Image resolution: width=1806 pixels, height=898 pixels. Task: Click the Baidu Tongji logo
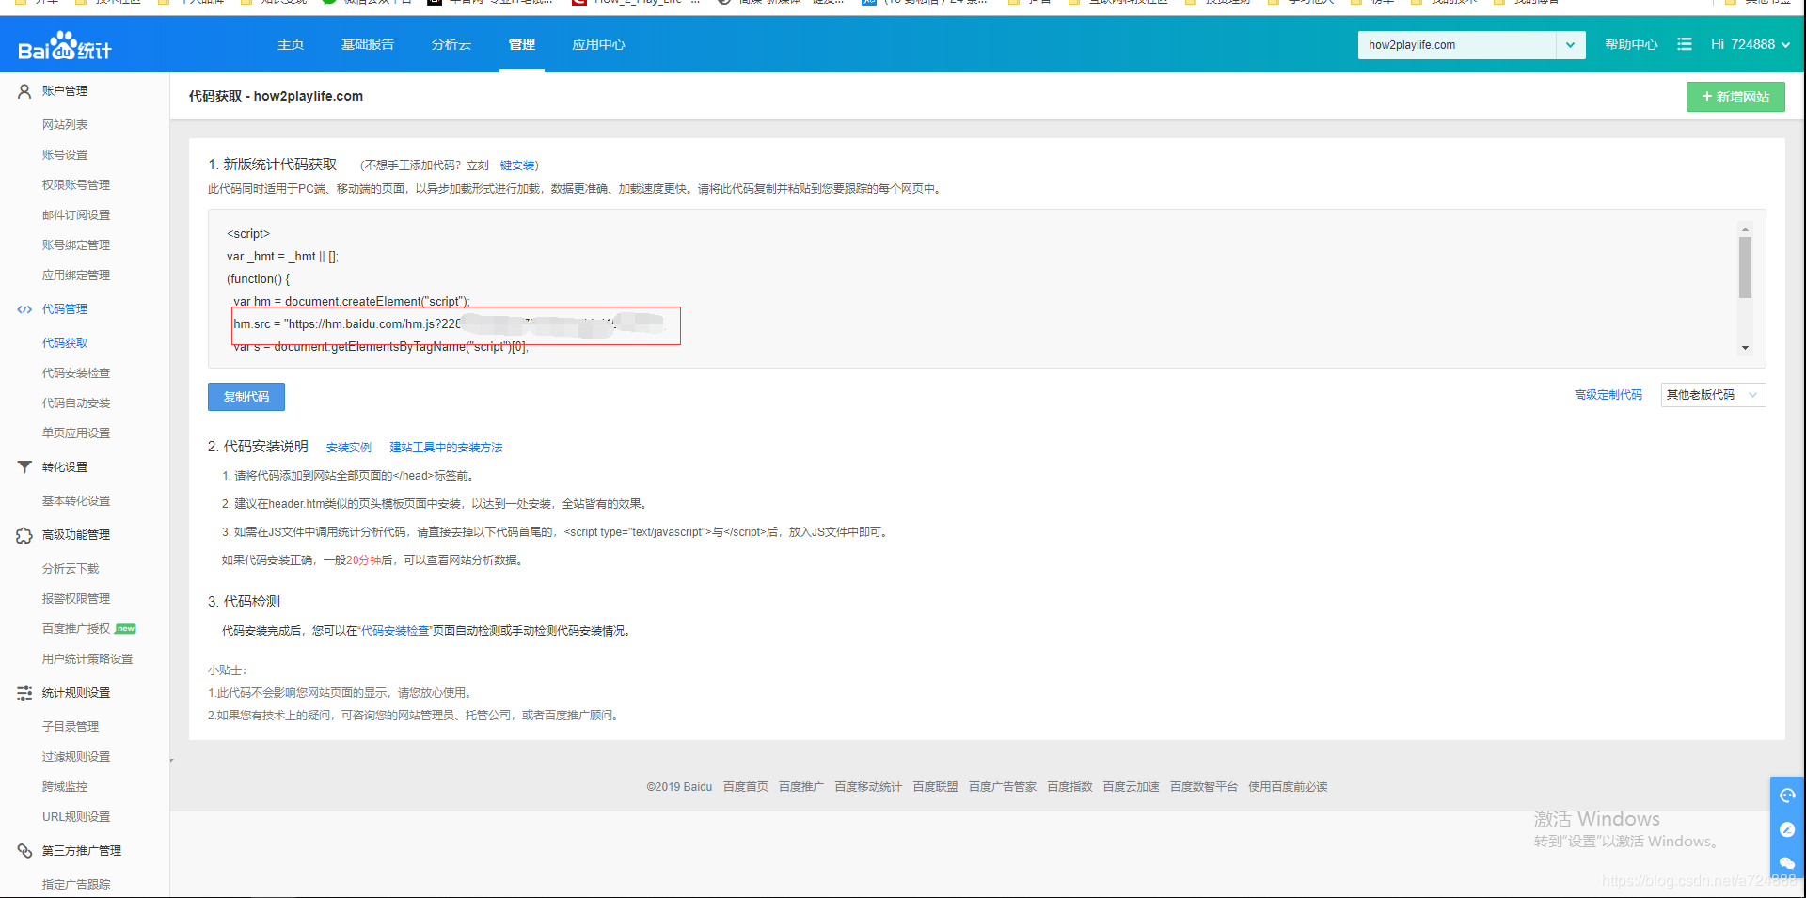tap(65, 46)
